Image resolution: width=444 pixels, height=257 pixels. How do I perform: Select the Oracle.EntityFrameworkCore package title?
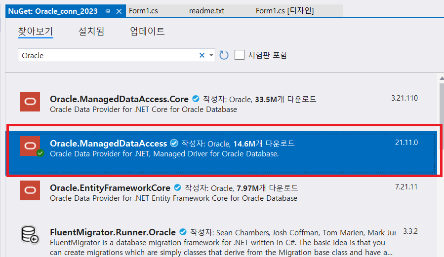[x=110, y=188]
